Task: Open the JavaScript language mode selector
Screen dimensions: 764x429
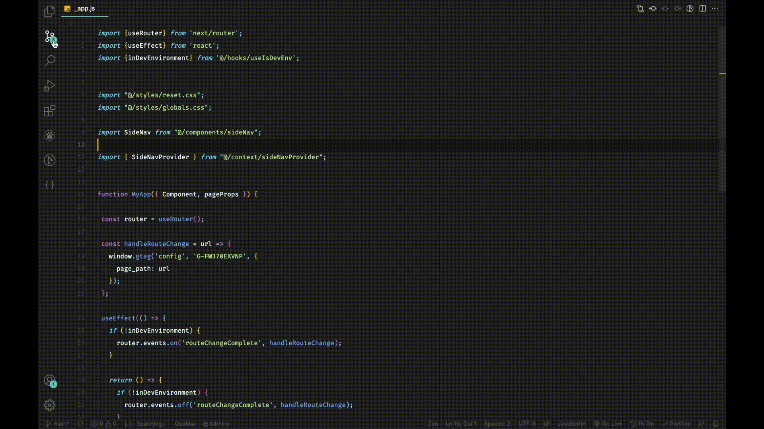Action: [571, 424]
